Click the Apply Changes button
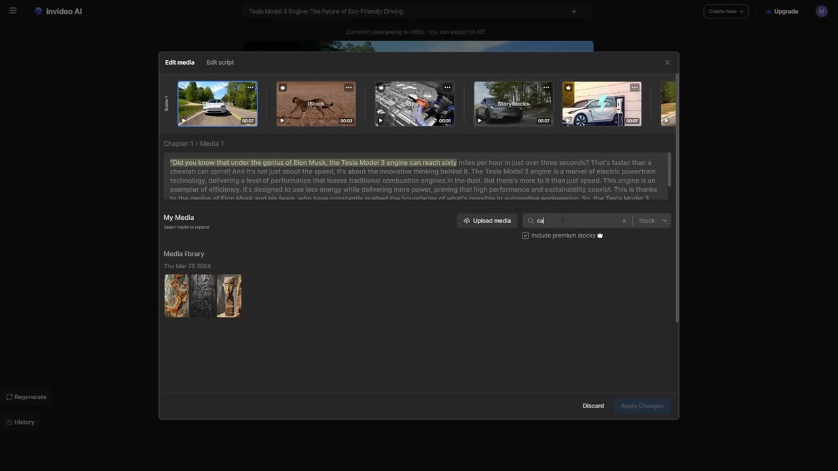Viewport: 838px width, 471px height. pyautogui.click(x=642, y=406)
